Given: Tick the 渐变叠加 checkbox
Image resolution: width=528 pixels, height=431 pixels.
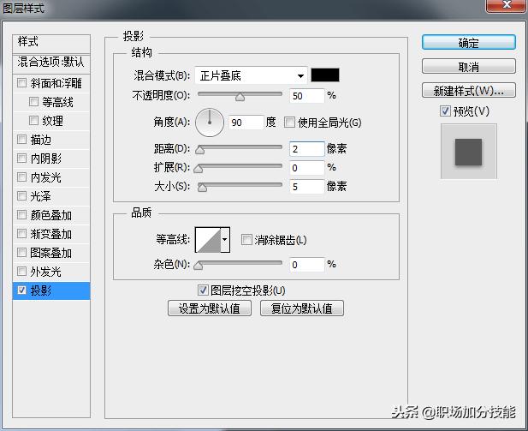Looking at the screenshot, I should click(21, 234).
